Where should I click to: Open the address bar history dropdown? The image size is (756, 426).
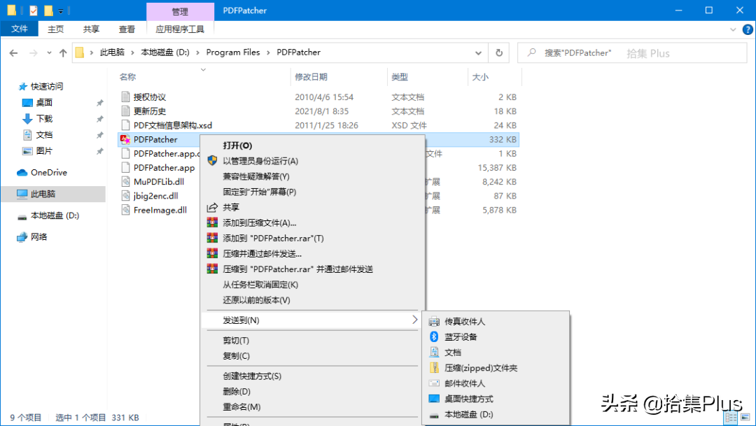(478, 53)
